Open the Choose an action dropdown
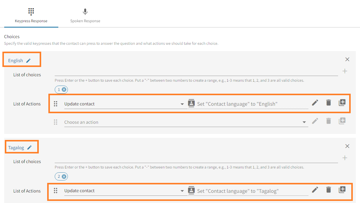Viewport: 360px width, 203px height. [304, 122]
